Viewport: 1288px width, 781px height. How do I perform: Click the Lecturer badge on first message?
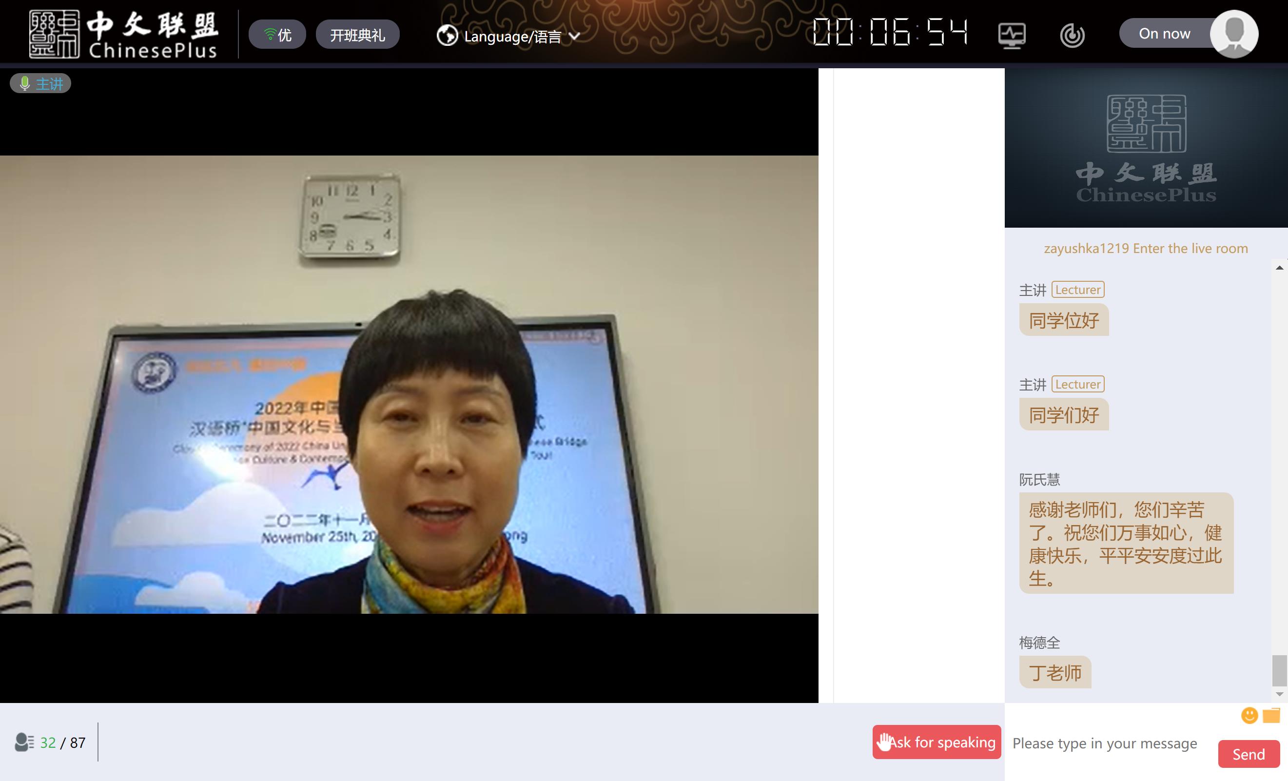1077,290
